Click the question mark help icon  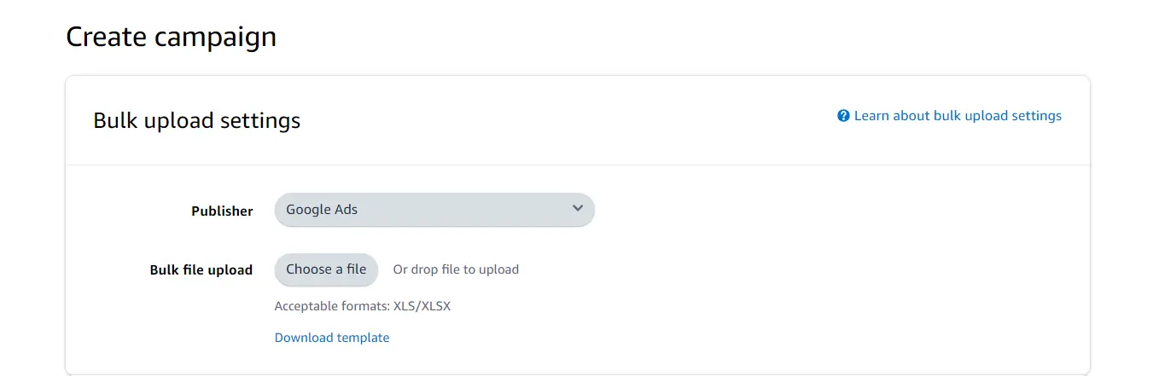click(x=843, y=116)
